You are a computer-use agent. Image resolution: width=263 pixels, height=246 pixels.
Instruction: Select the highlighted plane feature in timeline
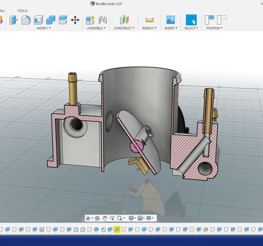click(117, 229)
